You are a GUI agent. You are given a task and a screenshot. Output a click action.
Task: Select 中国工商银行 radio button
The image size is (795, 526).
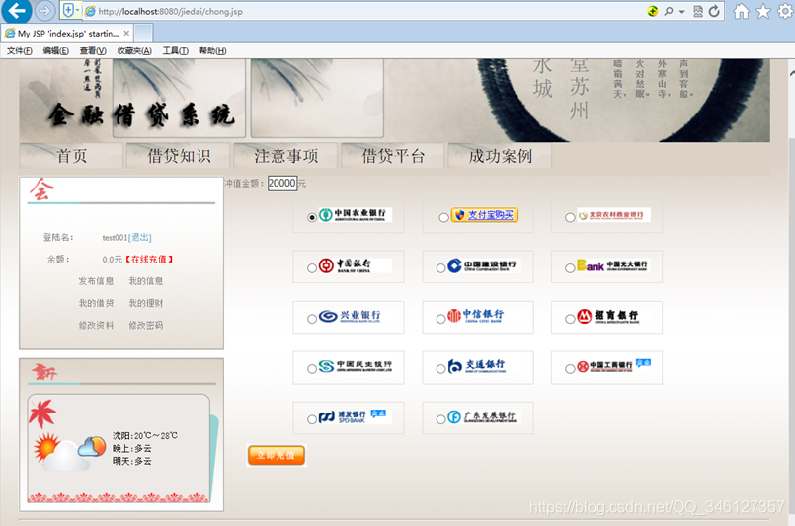pos(570,369)
